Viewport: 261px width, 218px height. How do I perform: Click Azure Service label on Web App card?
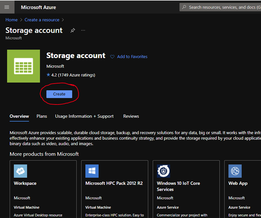[x=239, y=207]
